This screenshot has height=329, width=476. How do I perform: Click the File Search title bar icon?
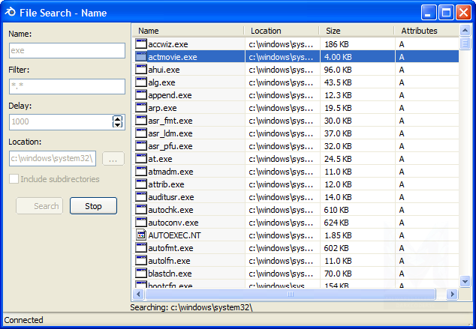[x=11, y=12]
